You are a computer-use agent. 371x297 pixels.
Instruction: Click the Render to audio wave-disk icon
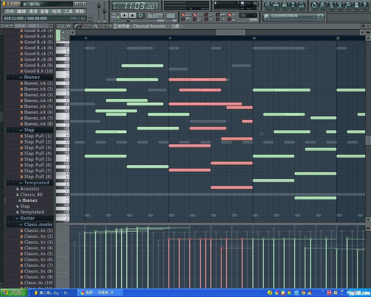(331, 5)
